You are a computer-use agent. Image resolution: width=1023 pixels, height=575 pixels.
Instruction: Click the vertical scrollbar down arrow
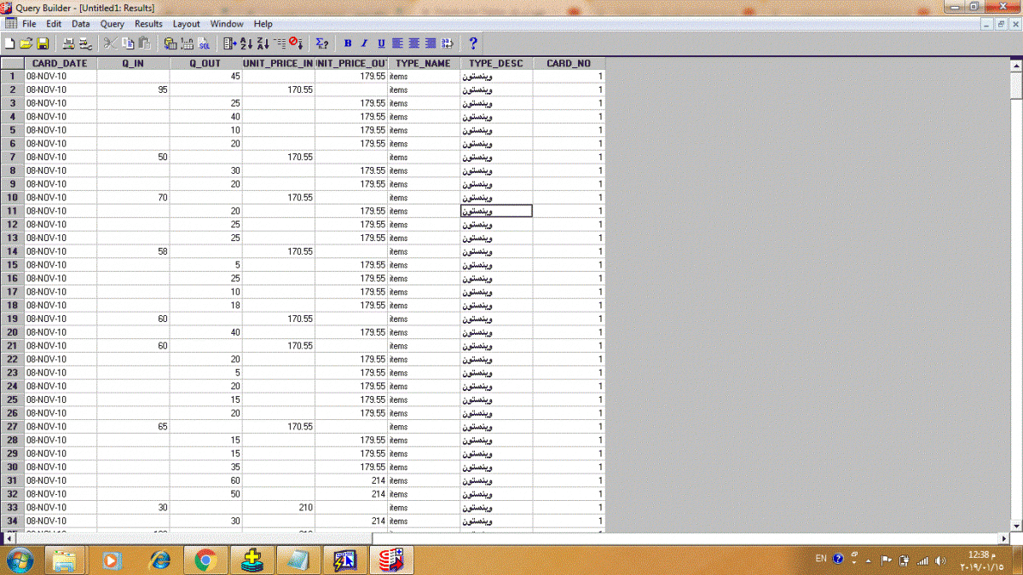click(x=1016, y=526)
